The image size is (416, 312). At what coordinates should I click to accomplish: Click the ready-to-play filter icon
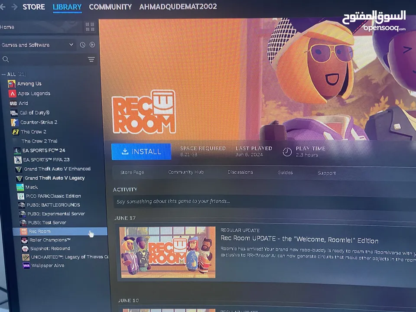pyautogui.click(x=92, y=45)
